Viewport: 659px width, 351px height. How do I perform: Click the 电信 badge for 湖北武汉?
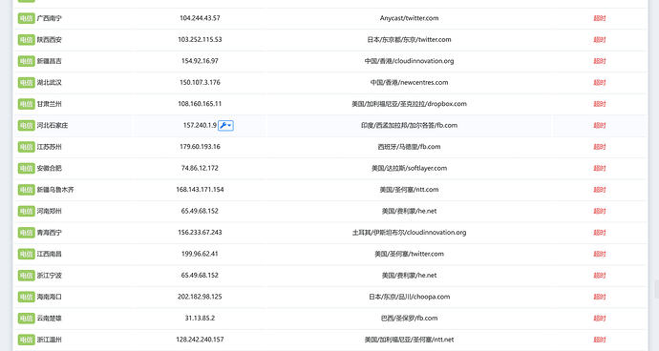[x=26, y=83]
